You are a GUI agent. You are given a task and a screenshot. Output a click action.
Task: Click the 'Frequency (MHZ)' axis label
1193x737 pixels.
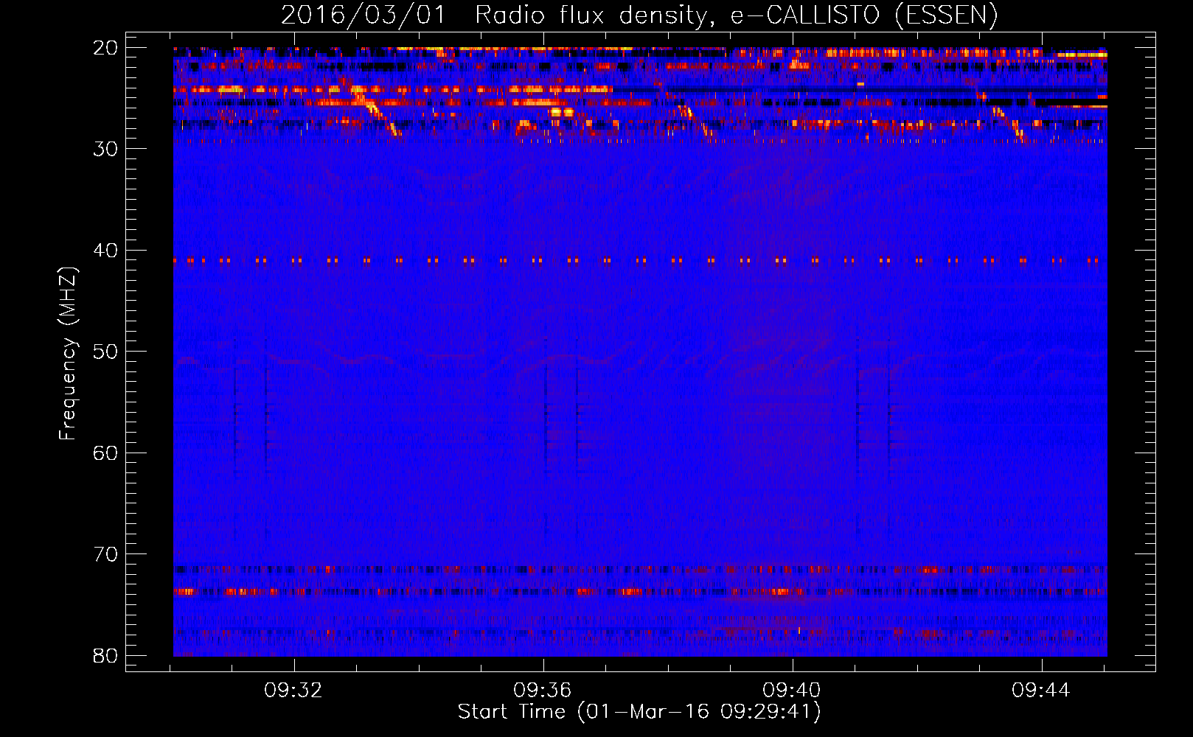pos(68,353)
